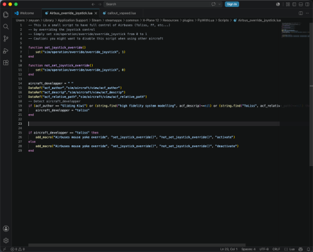Open the Manage gear menu

pyautogui.click(x=6, y=241)
